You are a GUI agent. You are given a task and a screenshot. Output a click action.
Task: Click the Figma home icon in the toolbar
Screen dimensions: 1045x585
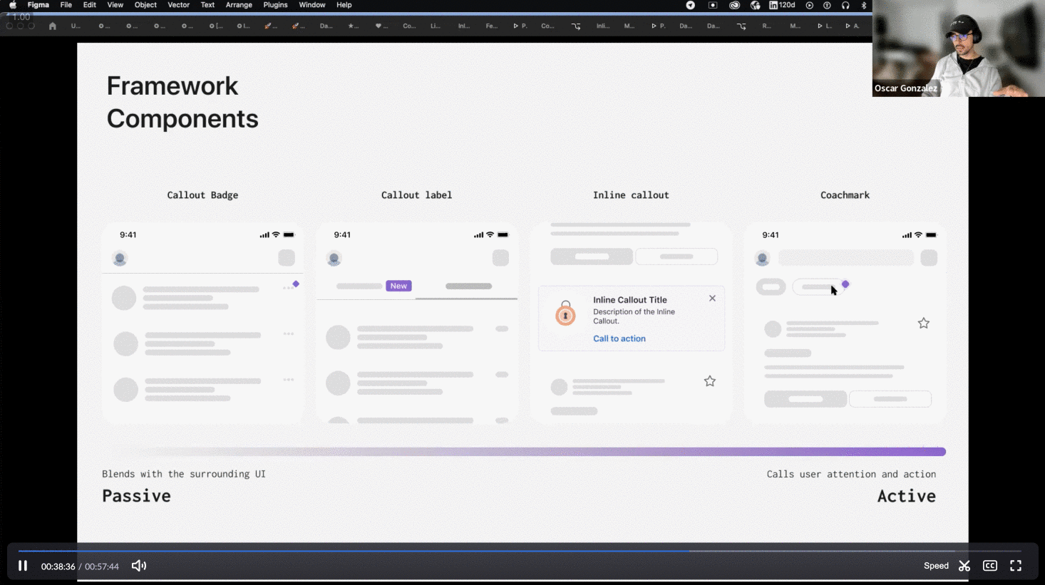click(53, 26)
